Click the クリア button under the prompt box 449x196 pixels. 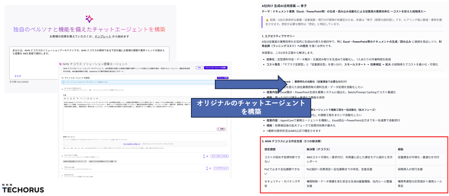click(x=18, y=76)
